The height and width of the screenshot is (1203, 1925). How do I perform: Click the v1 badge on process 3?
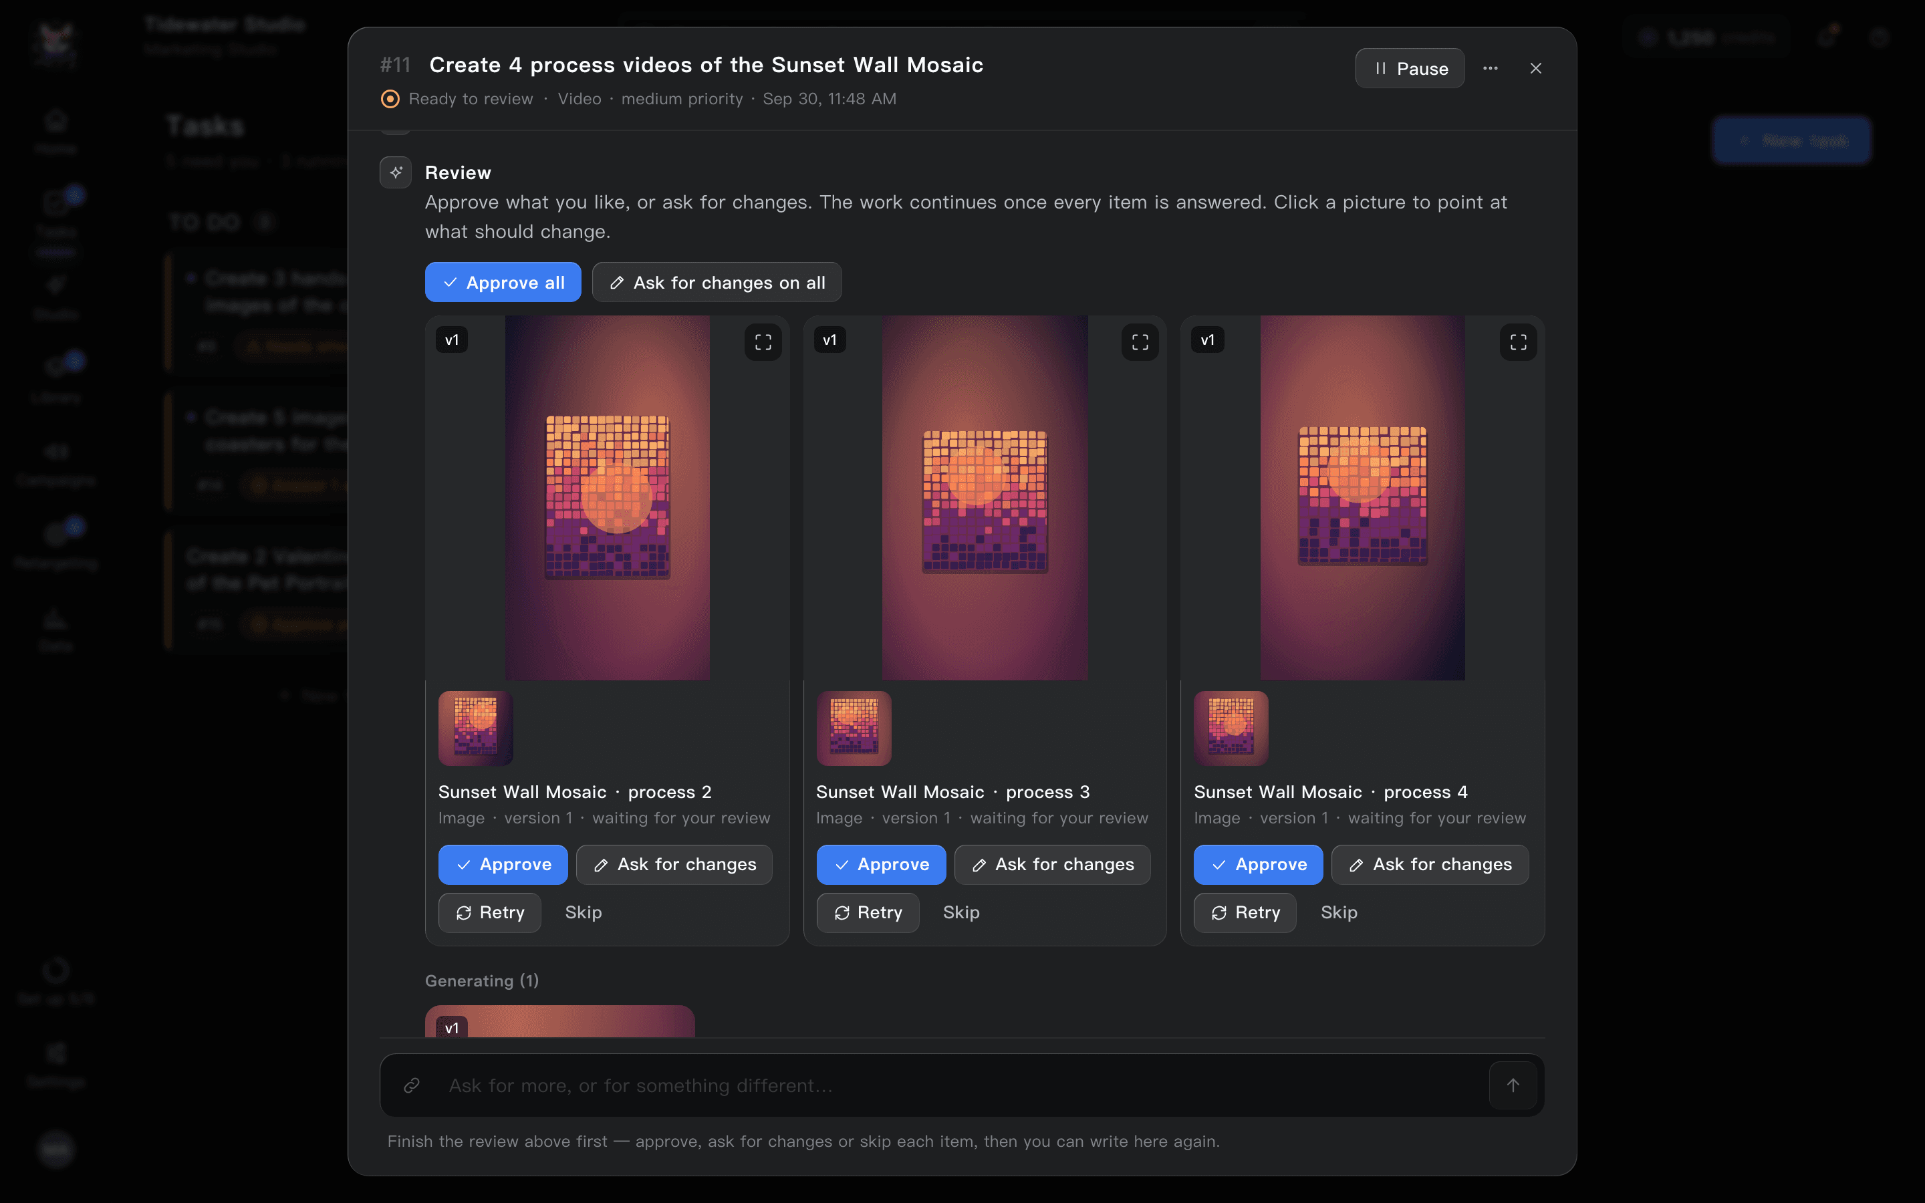coord(829,340)
